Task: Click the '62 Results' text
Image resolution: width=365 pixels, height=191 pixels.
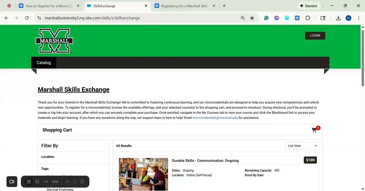Action: (124, 146)
